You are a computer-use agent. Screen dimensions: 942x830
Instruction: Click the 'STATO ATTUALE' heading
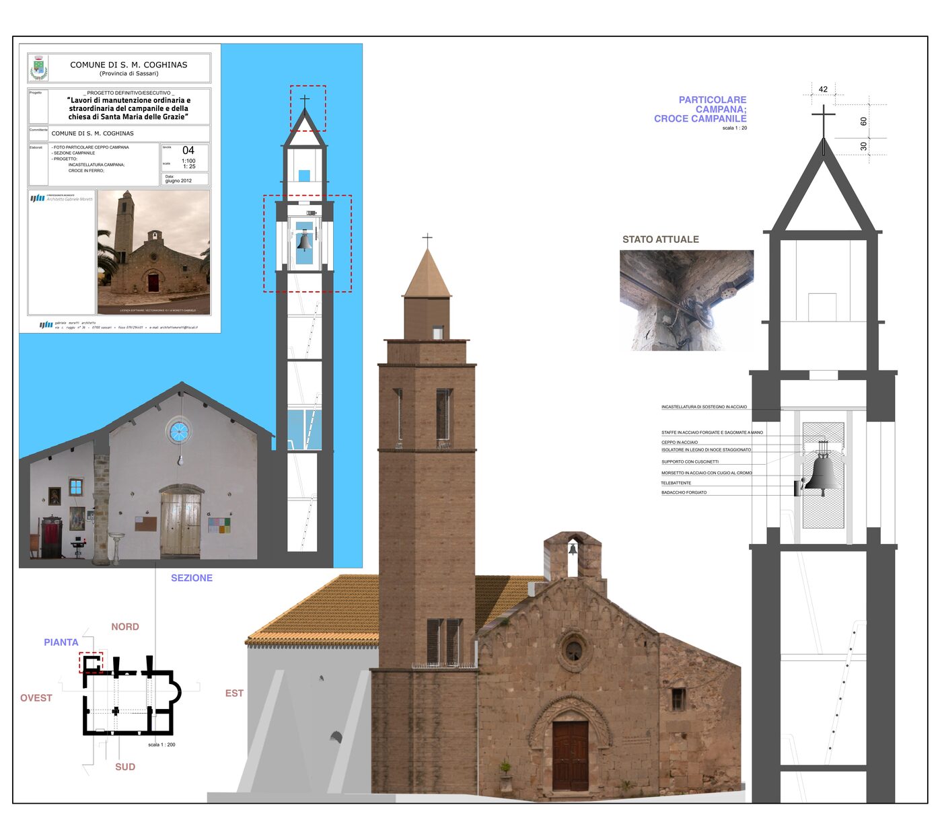(x=661, y=239)
